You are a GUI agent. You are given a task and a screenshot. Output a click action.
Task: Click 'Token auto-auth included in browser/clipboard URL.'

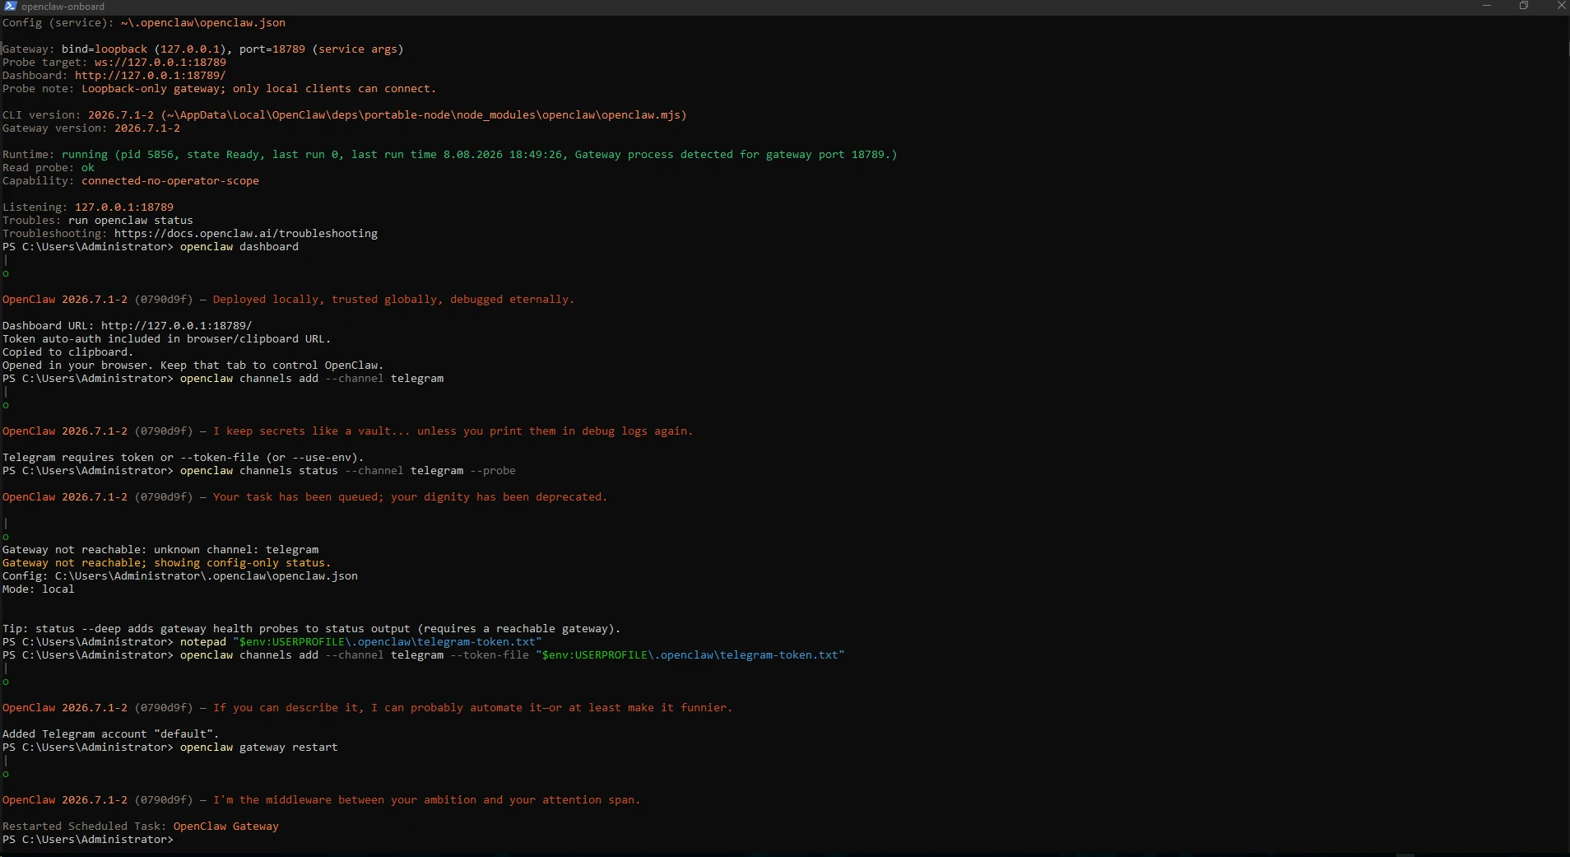click(166, 339)
